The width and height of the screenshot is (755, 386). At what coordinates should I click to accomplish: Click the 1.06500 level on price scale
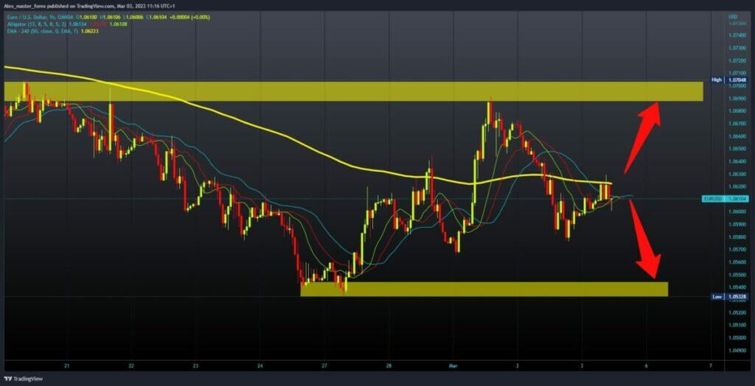(735, 148)
